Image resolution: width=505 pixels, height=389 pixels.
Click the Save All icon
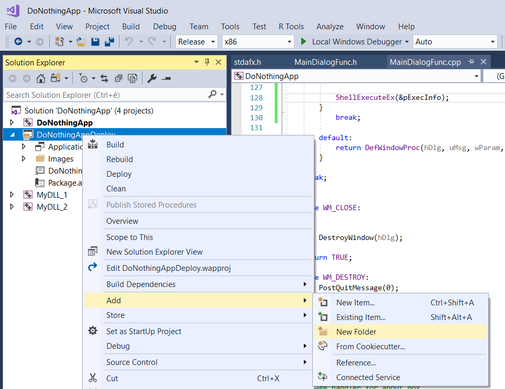[109, 41]
